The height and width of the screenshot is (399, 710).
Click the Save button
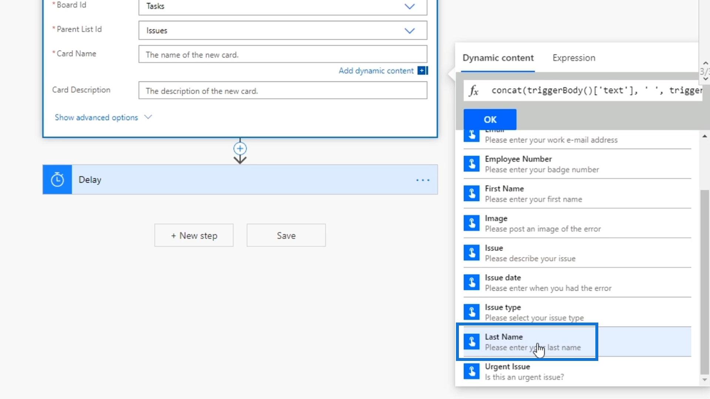tap(286, 235)
